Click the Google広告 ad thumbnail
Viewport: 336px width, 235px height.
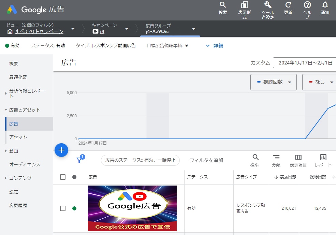pos(132,208)
